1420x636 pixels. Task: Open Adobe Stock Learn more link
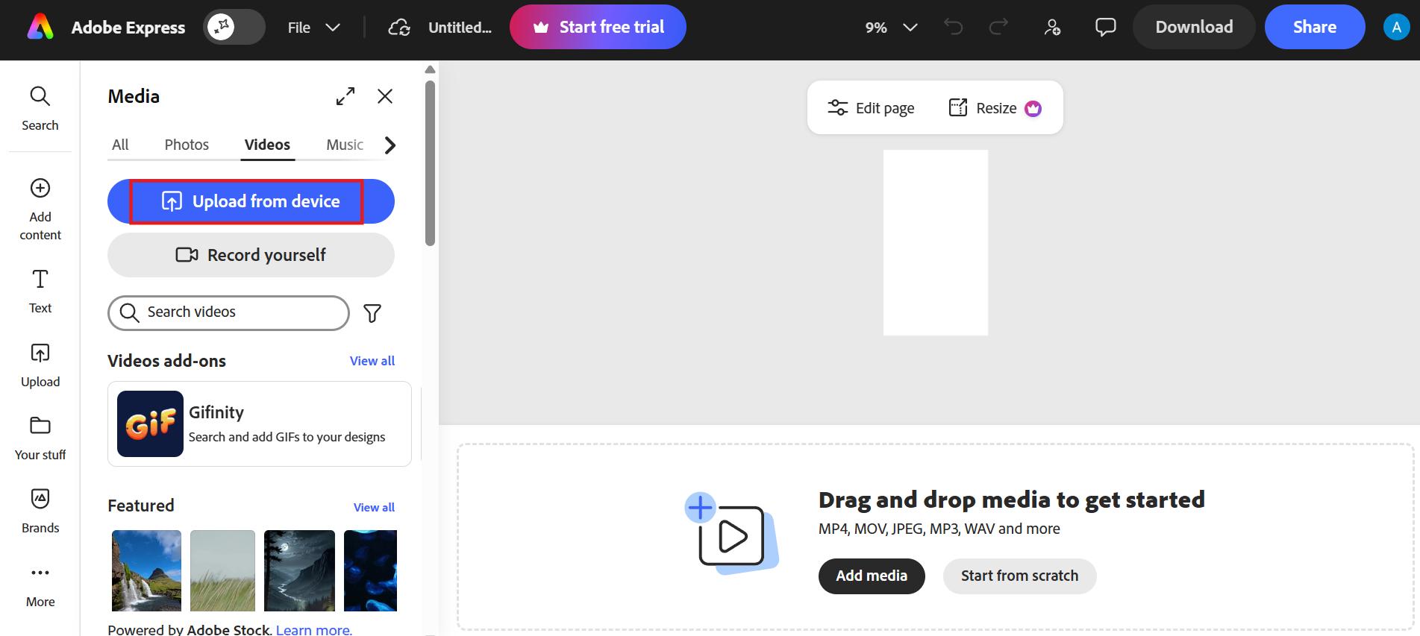(313, 629)
